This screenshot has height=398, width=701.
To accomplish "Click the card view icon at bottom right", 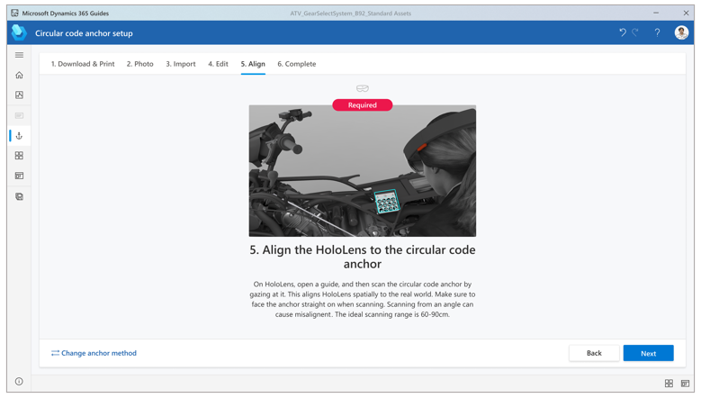I will tap(685, 384).
